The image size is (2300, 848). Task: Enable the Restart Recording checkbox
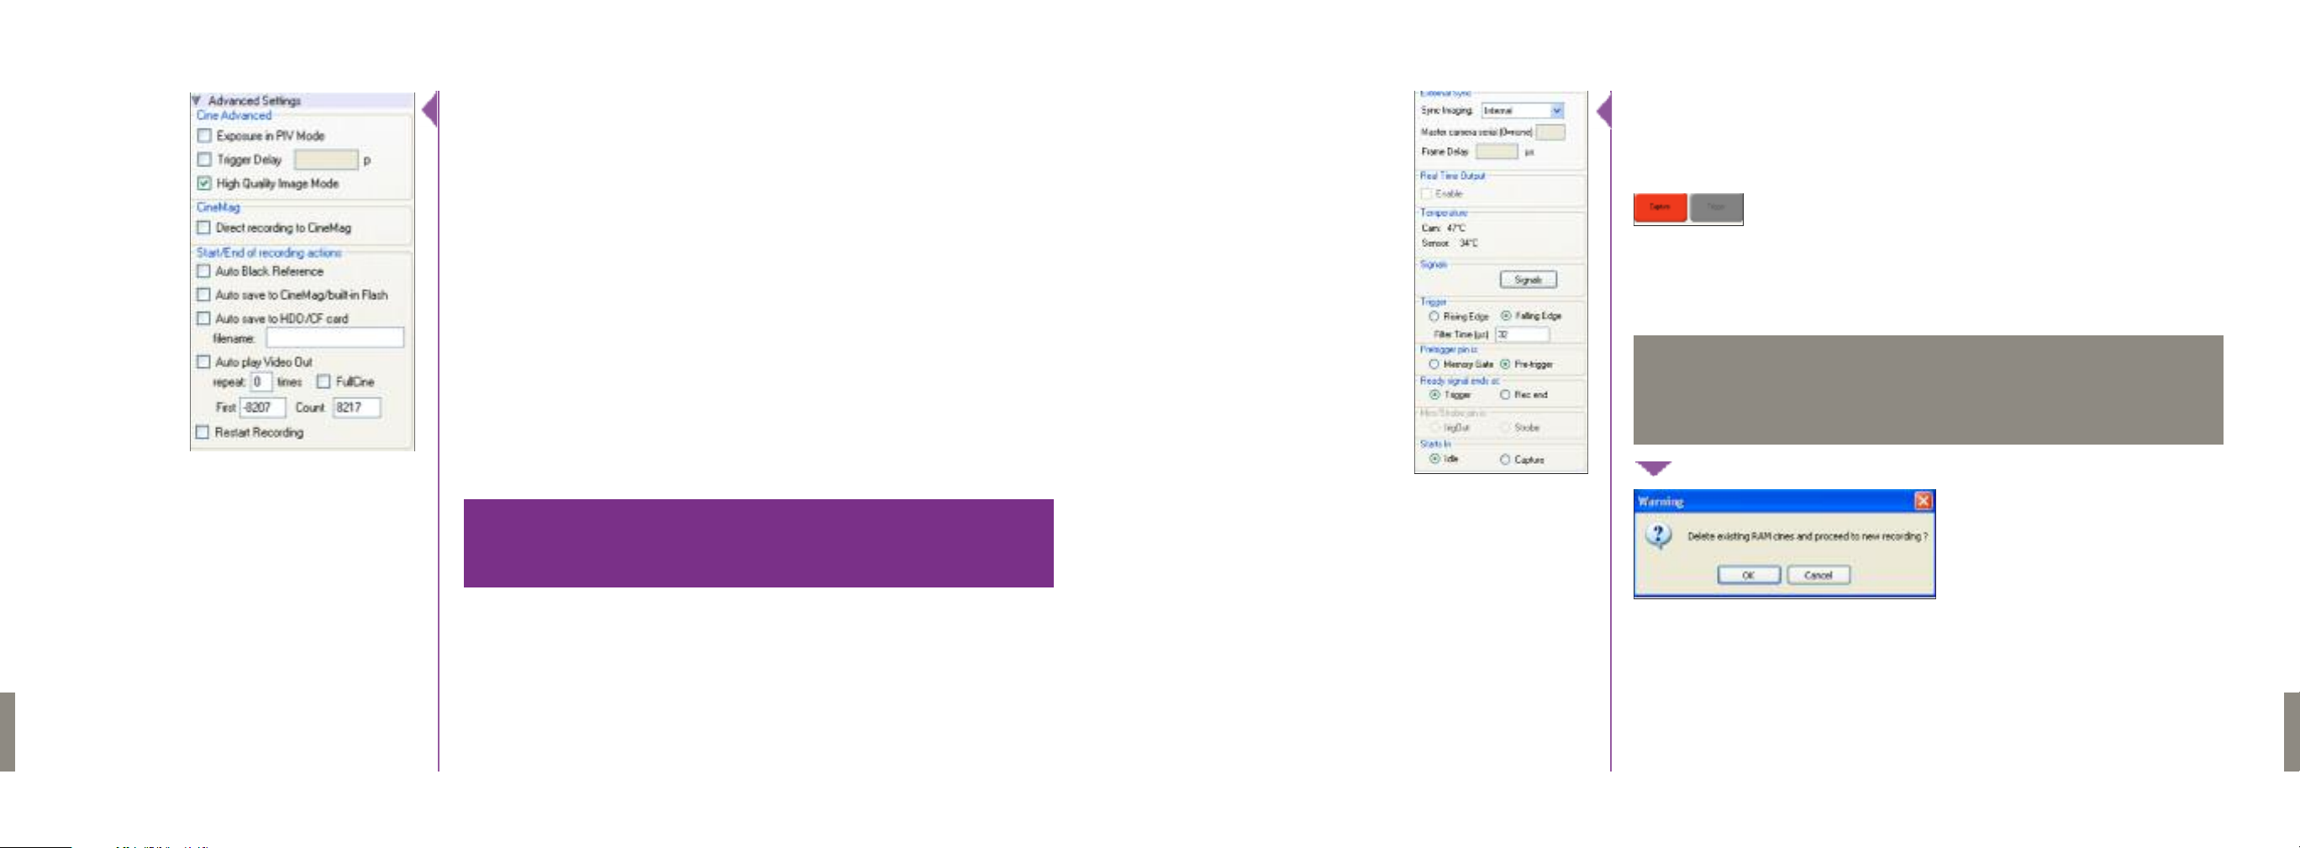point(203,433)
